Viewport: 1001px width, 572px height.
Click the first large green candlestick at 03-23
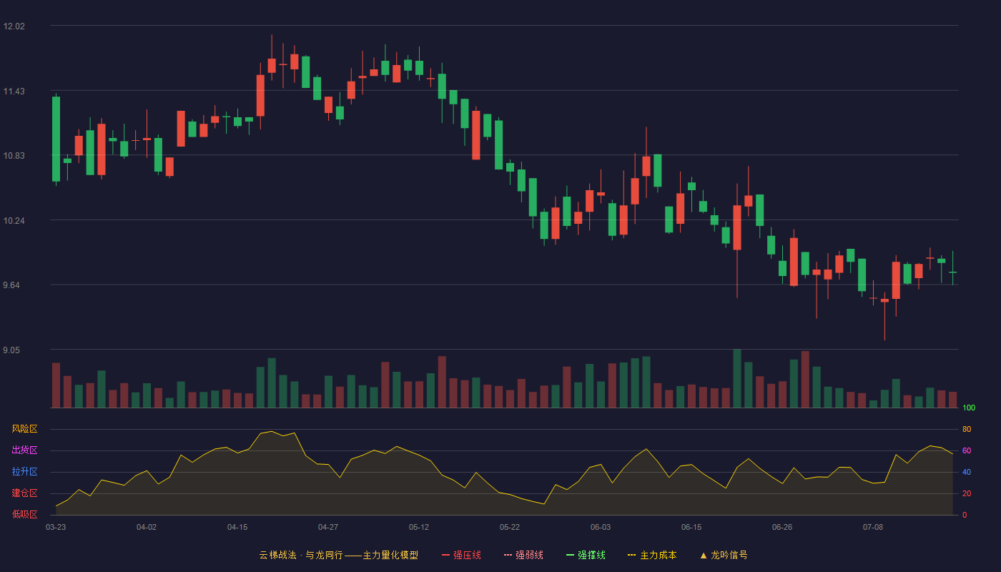[56, 139]
